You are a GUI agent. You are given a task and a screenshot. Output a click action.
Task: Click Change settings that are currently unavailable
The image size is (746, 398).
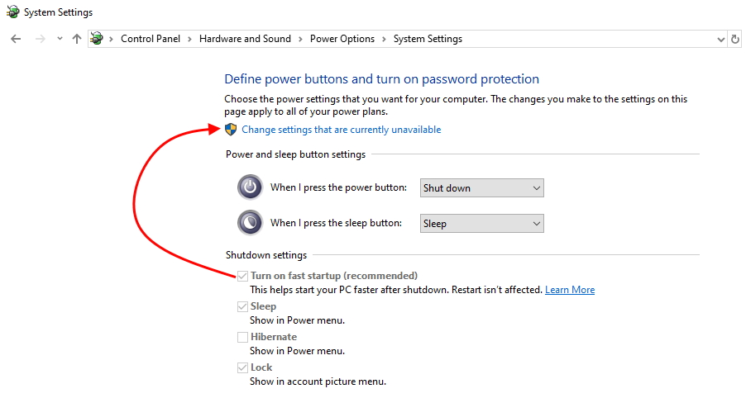pos(341,130)
